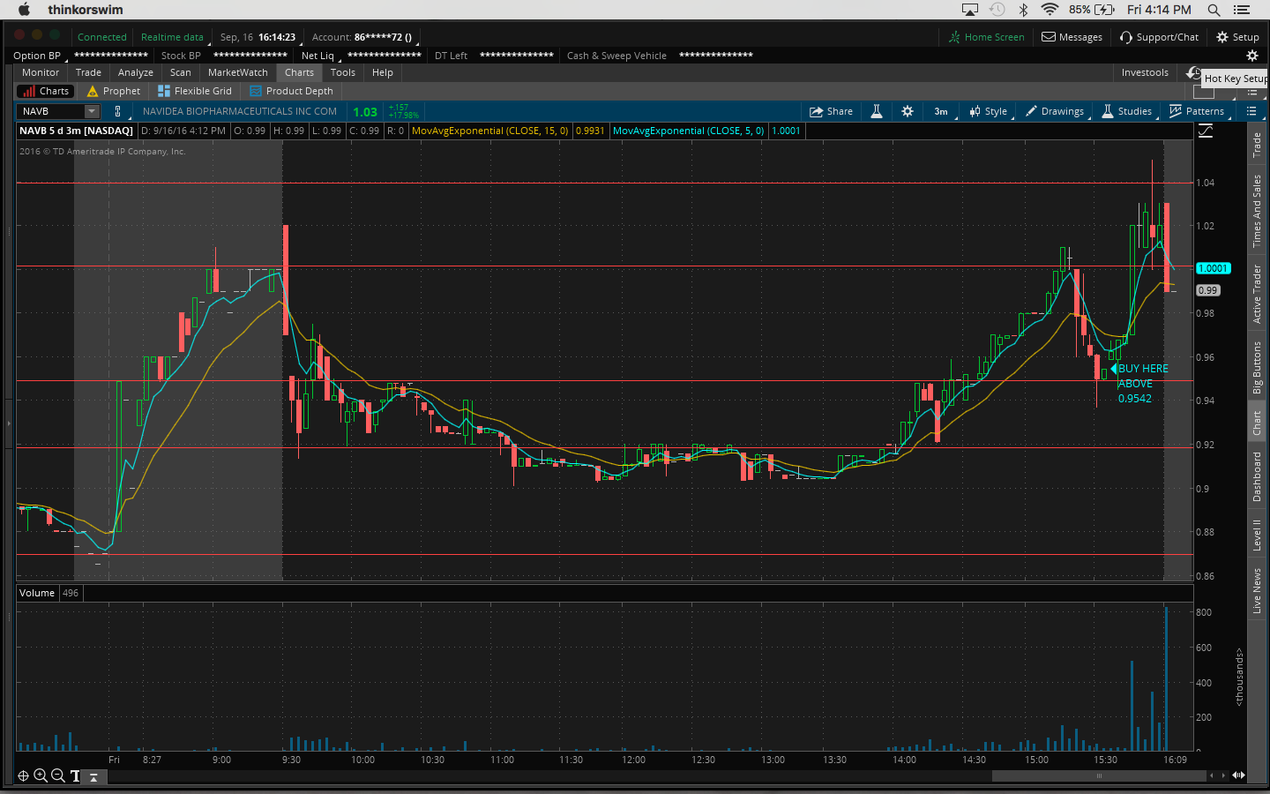Image resolution: width=1270 pixels, height=794 pixels.
Task: Click the price axis scale icon above 1.04
Action: 1206,131
